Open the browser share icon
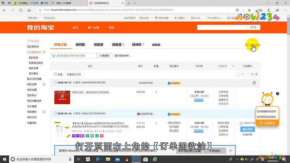The image size is (290, 163). [x=277, y=10]
